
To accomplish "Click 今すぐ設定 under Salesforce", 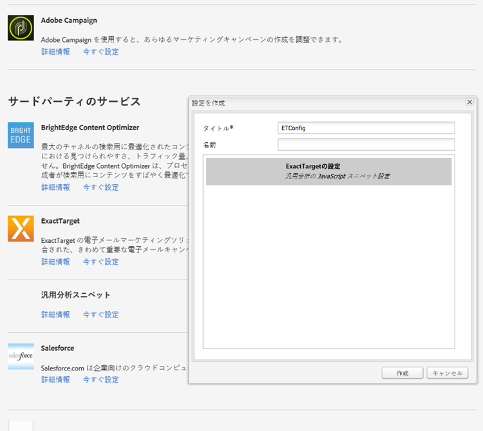I will [x=100, y=379].
